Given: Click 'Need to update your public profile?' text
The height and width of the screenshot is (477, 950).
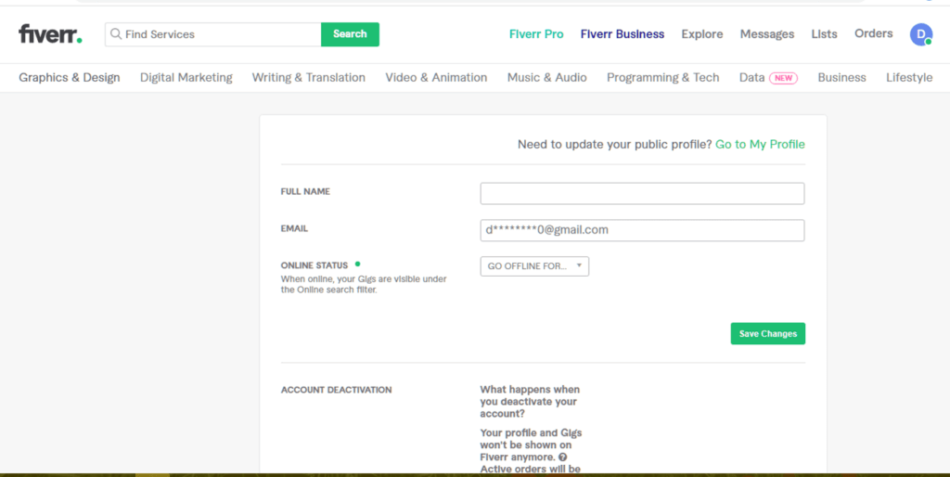Looking at the screenshot, I should pyautogui.click(x=614, y=144).
